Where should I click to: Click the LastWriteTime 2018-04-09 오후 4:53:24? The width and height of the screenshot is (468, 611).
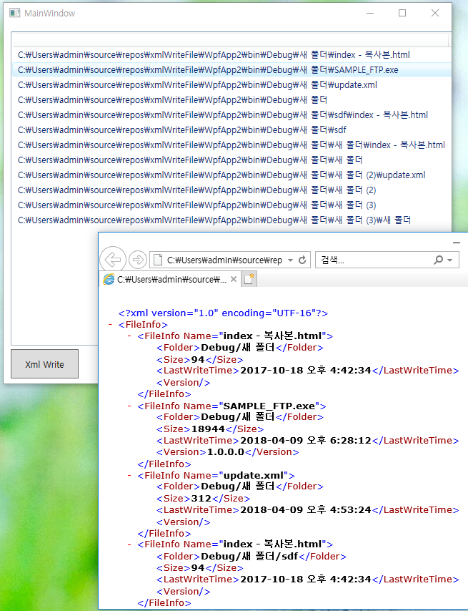306,509
